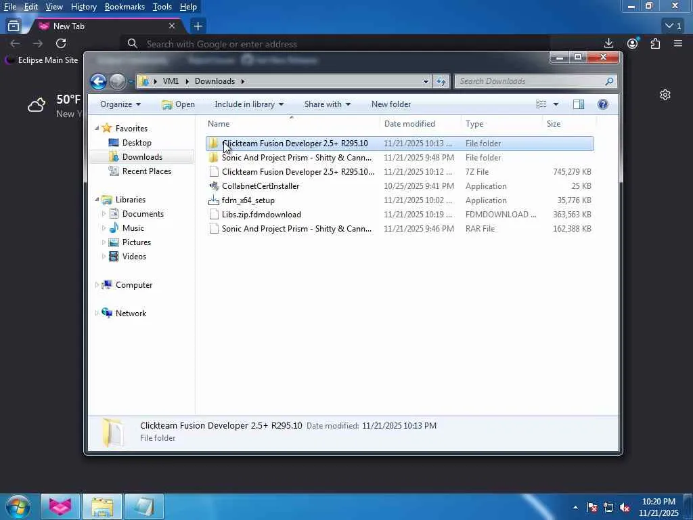Screen dimensions: 693x520
Task: Click the CollabnetCertInstaller application icon
Action: [x=214, y=186]
